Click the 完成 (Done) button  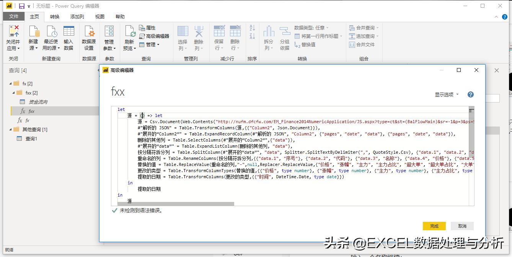[434, 226]
